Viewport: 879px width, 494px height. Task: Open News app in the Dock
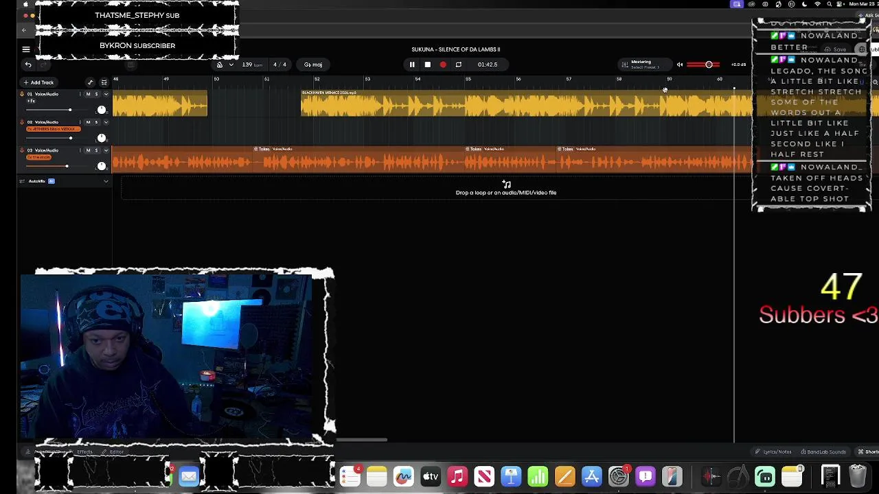tap(484, 475)
